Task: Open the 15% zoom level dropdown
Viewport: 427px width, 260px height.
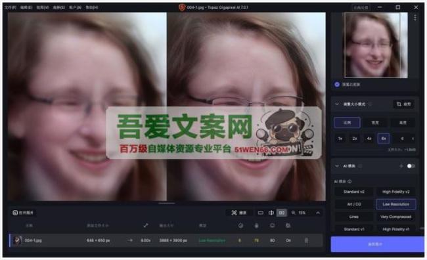Action: point(302,213)
